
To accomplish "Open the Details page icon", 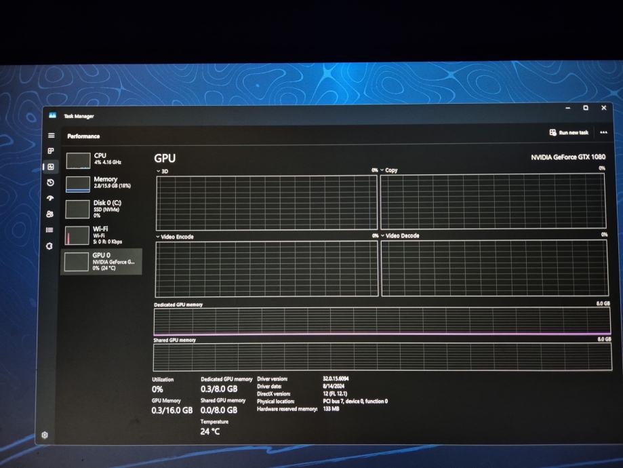I will coord(49,230).
